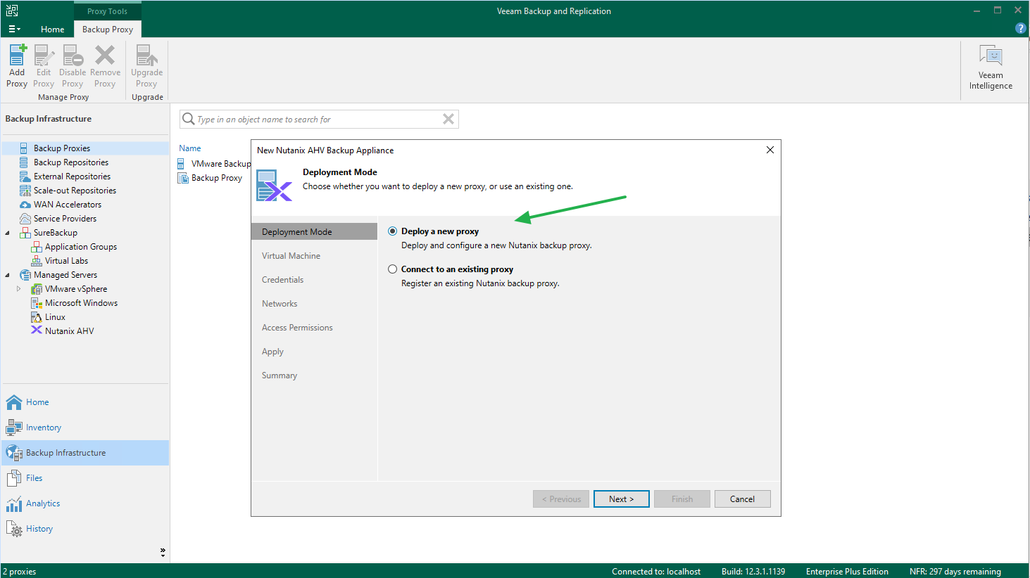Image resolution: width=1030 pixels, height=578 pixels.
Task: Go to Files navigation view
Action: pos(84,478)
